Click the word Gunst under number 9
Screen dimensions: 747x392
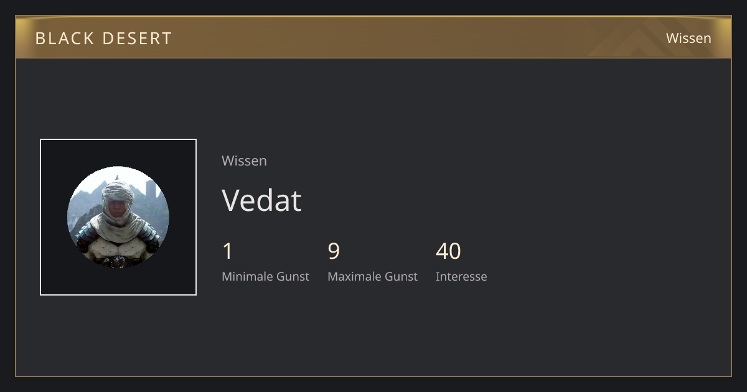402,276
